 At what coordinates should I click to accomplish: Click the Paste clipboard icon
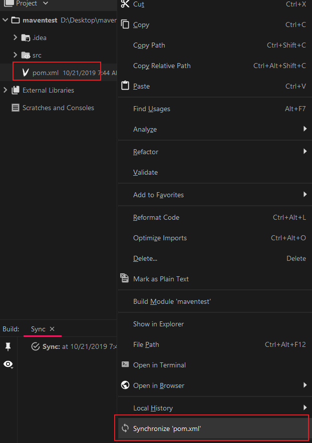(x=125, y=86)
